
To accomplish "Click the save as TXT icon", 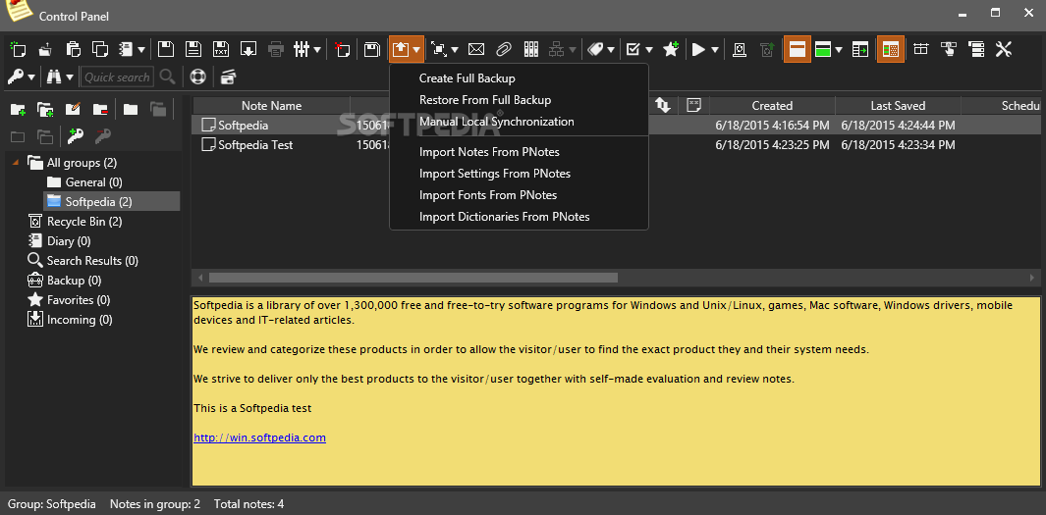I will coord(221,49).
